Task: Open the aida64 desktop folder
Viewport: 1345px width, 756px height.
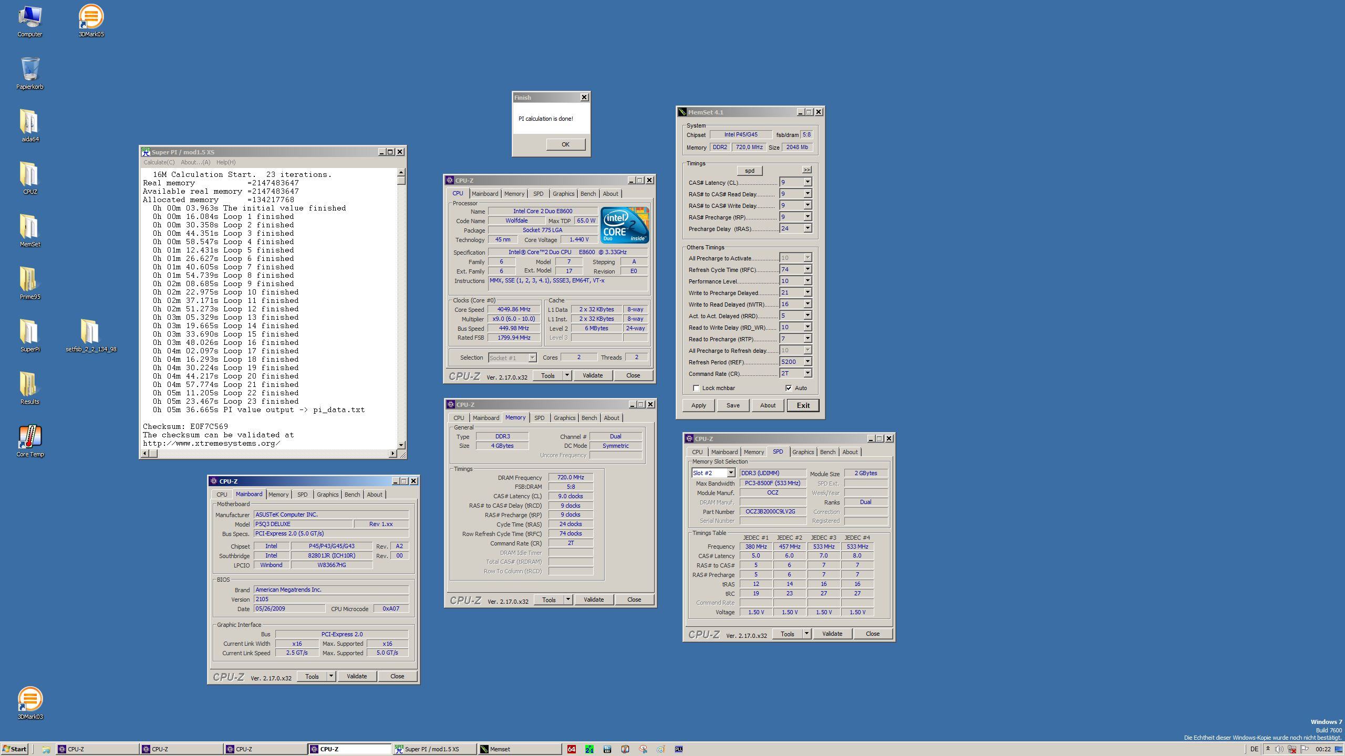Action: pyautogui.click(x=30, y=122)
